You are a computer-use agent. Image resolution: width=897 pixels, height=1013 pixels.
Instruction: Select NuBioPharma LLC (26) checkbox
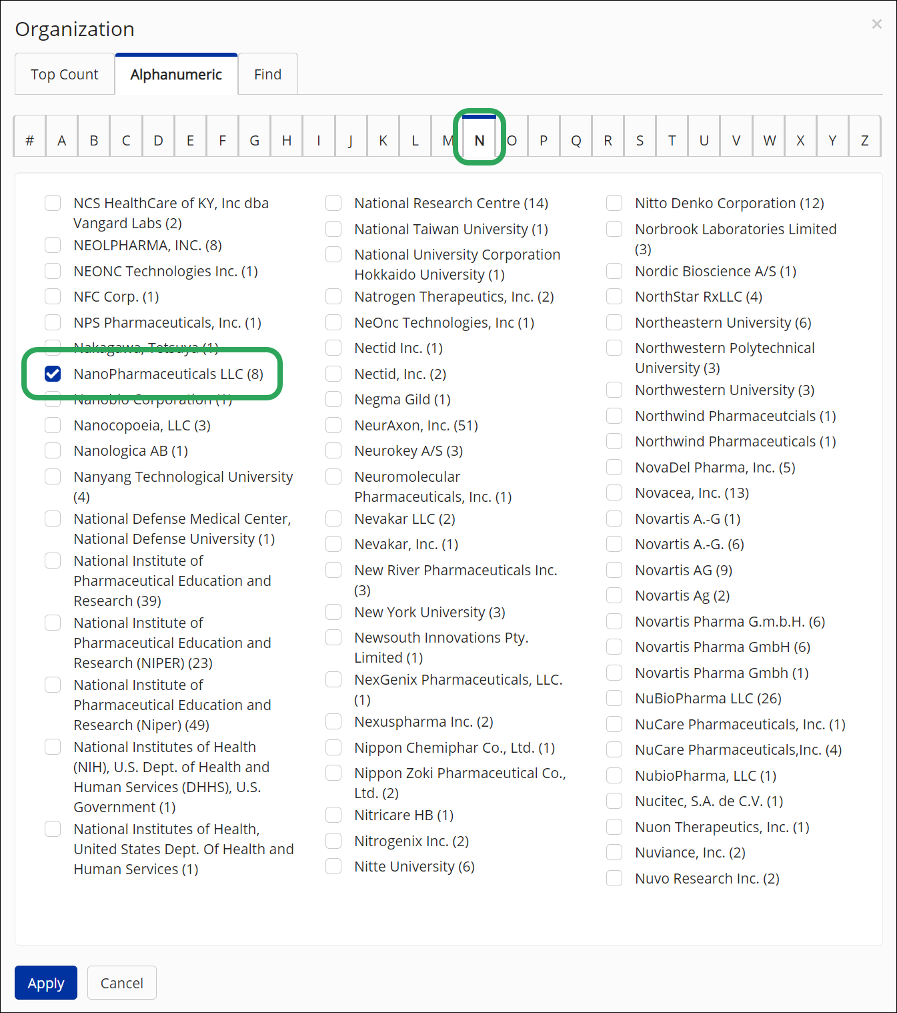click(x=614, y=698)
